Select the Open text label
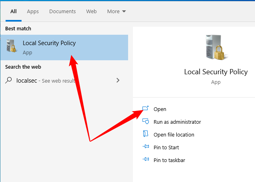This screenshot has height=182, width=255. pyautogui.click(x=160, y=109)
